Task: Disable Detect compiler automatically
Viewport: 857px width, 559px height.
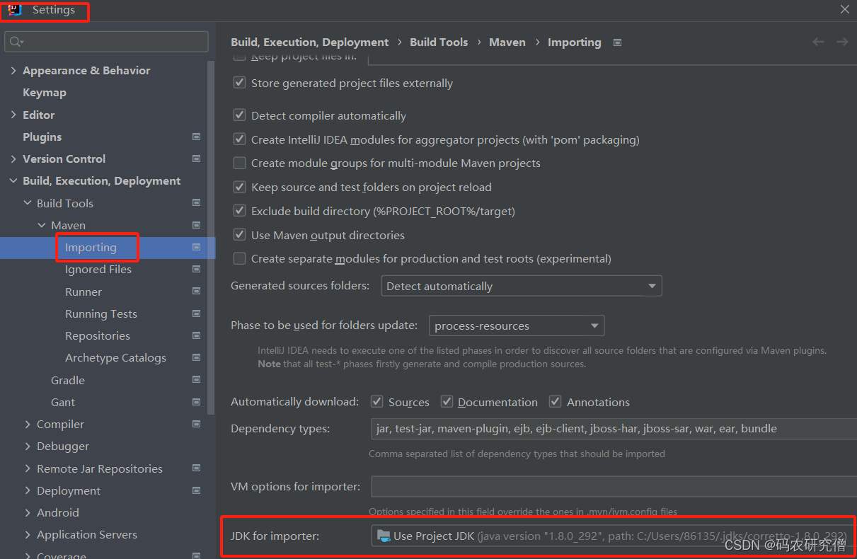Action: 239,115
